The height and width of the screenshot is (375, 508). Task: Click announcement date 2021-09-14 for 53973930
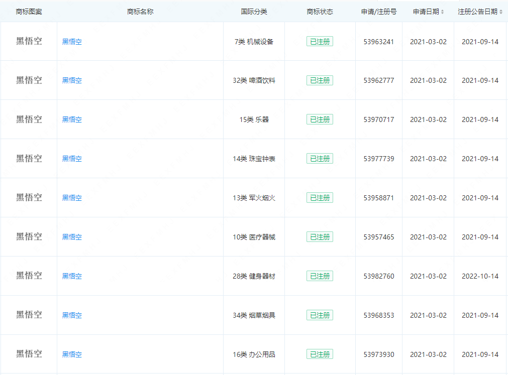coord(480,354)
